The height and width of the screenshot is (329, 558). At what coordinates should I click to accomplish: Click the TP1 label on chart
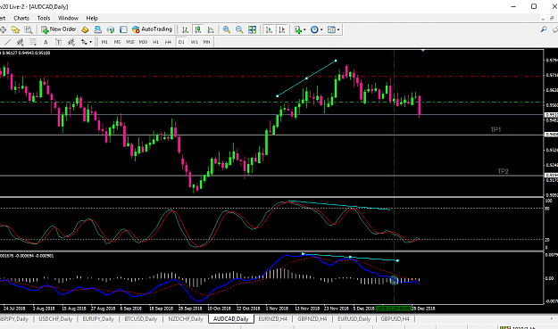(496, 129)
